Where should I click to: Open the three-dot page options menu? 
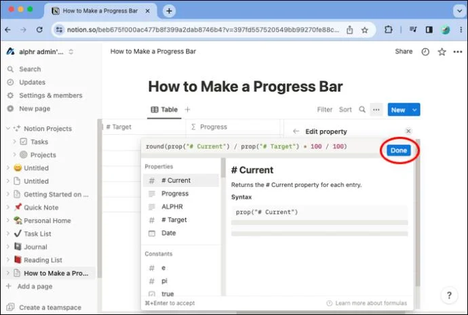458,52
